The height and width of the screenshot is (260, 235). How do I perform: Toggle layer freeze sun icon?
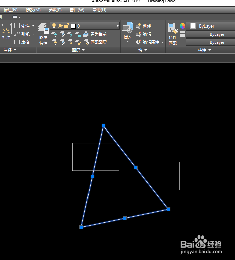click(60, 26)
